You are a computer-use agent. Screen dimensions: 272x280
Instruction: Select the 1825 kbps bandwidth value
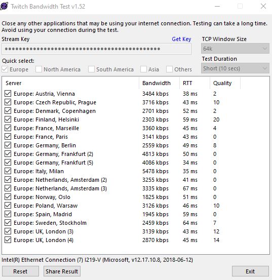pyautogui.click(x=155, y=197)
